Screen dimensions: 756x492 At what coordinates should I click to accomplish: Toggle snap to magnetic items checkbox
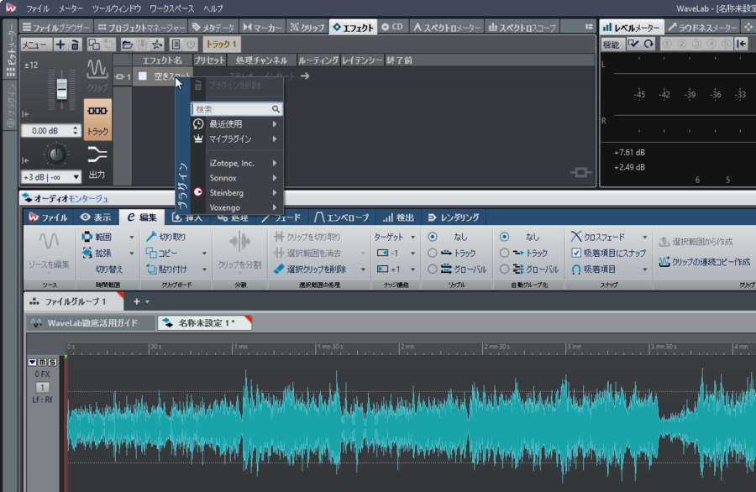pos(576,253)
